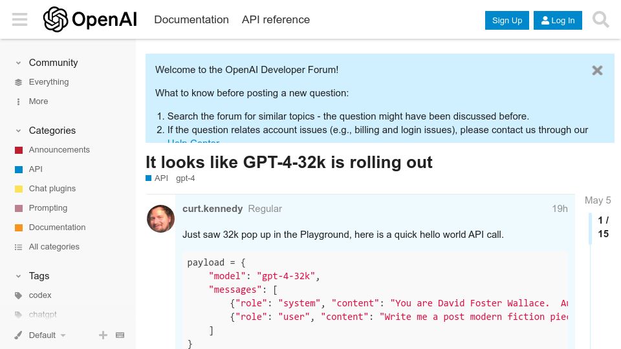Open curt.kennedy's profile name

point(212,209)
